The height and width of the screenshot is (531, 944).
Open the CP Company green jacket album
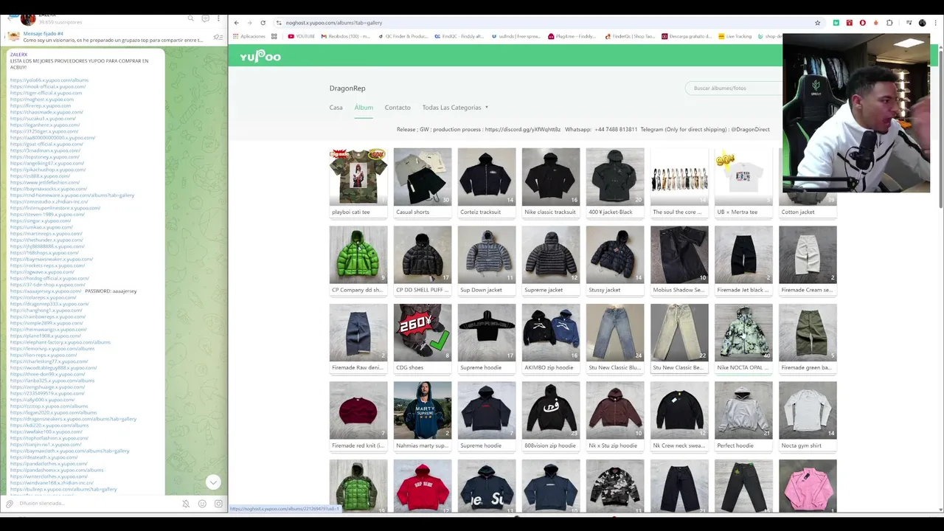point(358,260)
